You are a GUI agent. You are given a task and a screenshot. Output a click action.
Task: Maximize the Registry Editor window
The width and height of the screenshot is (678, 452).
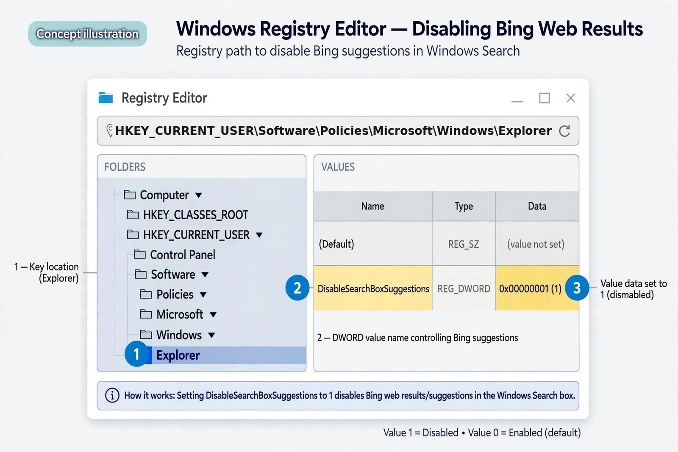coord(545,98)
